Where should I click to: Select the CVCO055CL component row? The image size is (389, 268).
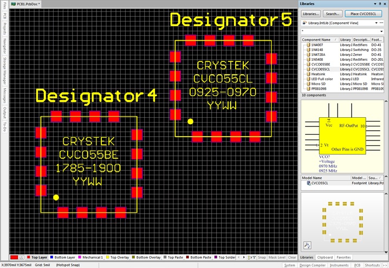coord(343,69)
